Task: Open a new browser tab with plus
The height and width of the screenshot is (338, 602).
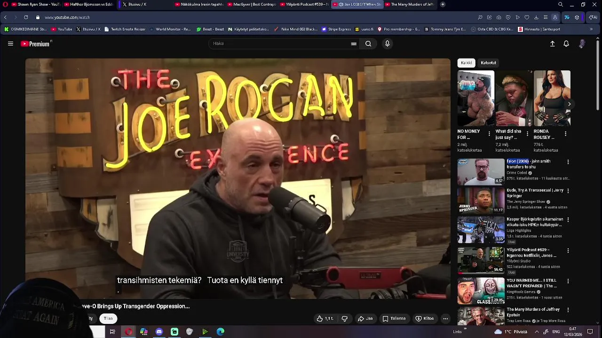Action: pyautogui.click(x=443, y=4)
